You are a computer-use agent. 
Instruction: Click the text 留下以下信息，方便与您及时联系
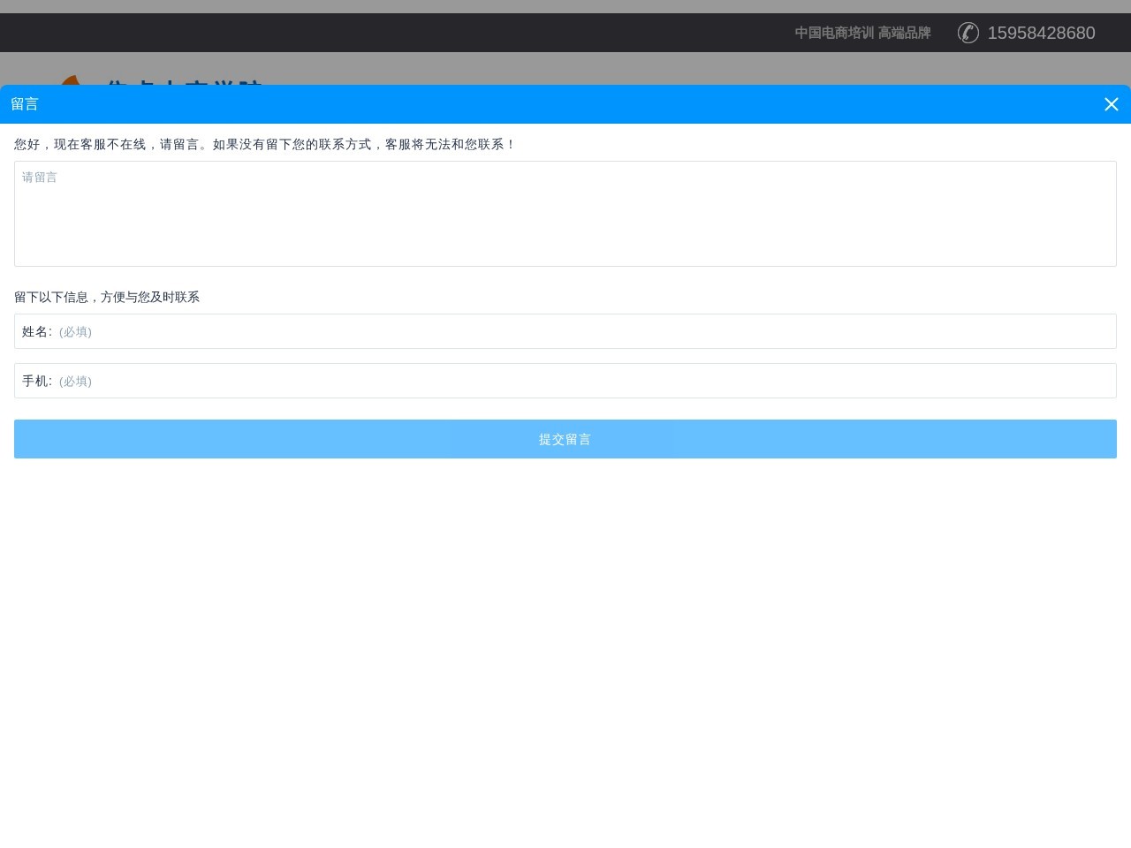[x=107, y=297]
